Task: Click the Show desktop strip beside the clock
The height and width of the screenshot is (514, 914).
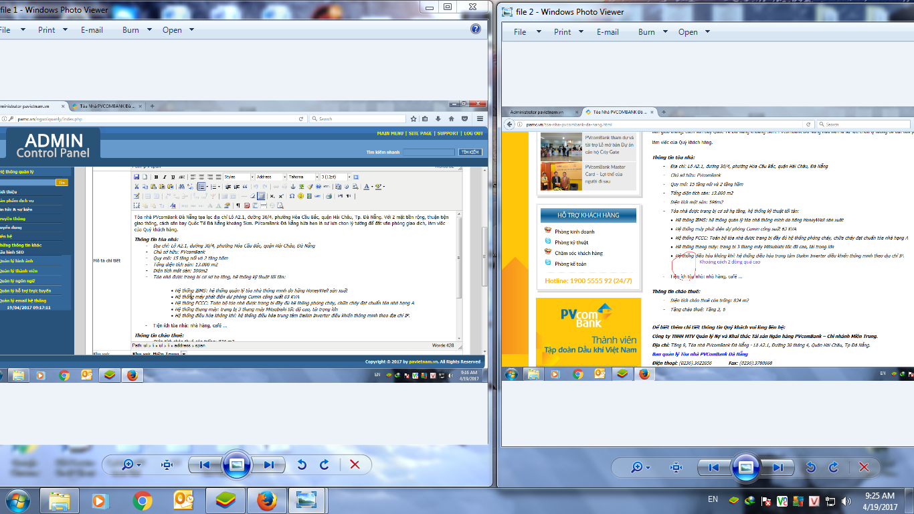Action: [x=909, y=501]
